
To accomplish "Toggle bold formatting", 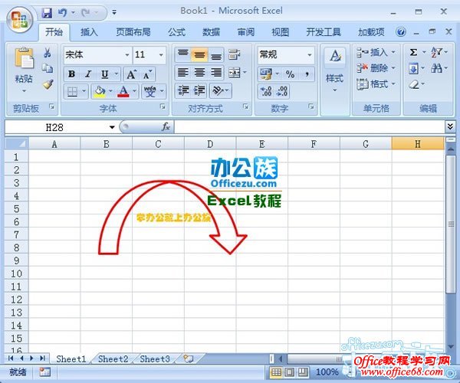I will click(x=71, y=74).
